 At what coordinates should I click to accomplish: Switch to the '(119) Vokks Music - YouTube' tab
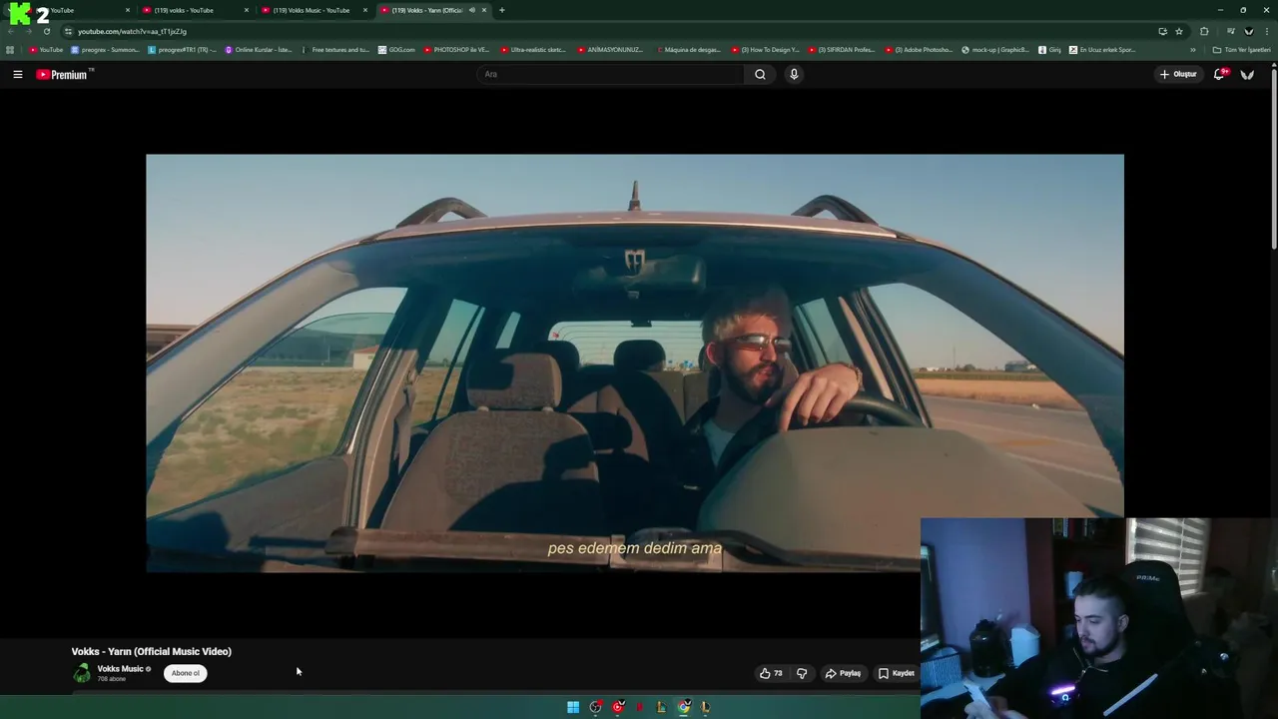312,10
